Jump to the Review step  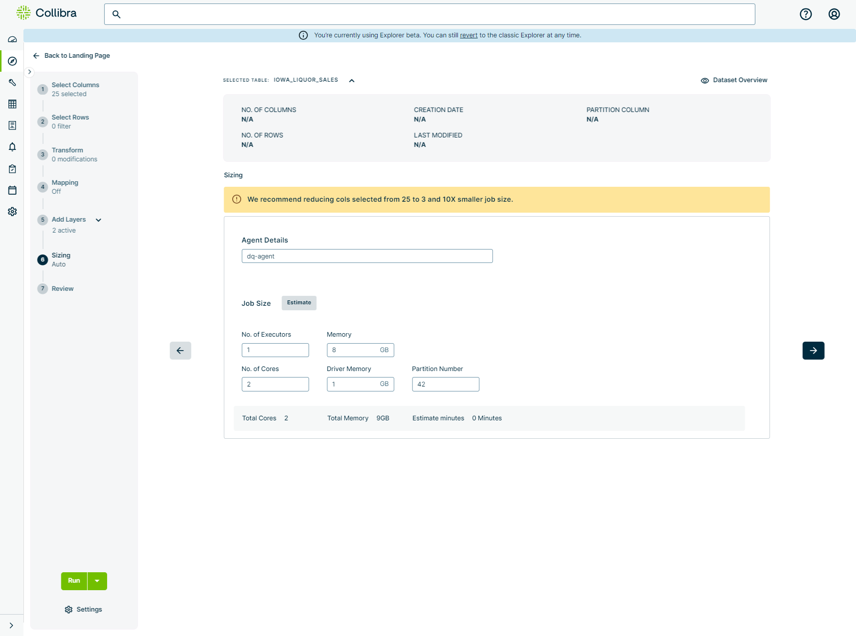pyautogui.click(x=62, y=289)
